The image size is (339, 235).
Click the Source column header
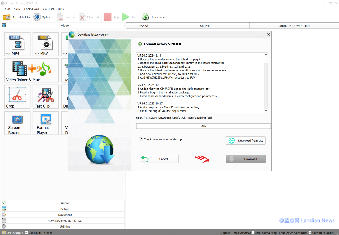(205, 26)
